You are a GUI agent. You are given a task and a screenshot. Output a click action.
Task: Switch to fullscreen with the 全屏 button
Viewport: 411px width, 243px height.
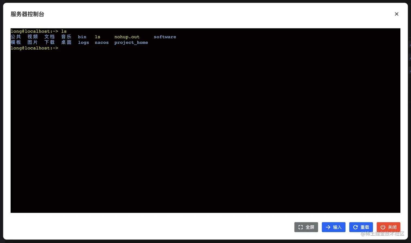point(306,227)
